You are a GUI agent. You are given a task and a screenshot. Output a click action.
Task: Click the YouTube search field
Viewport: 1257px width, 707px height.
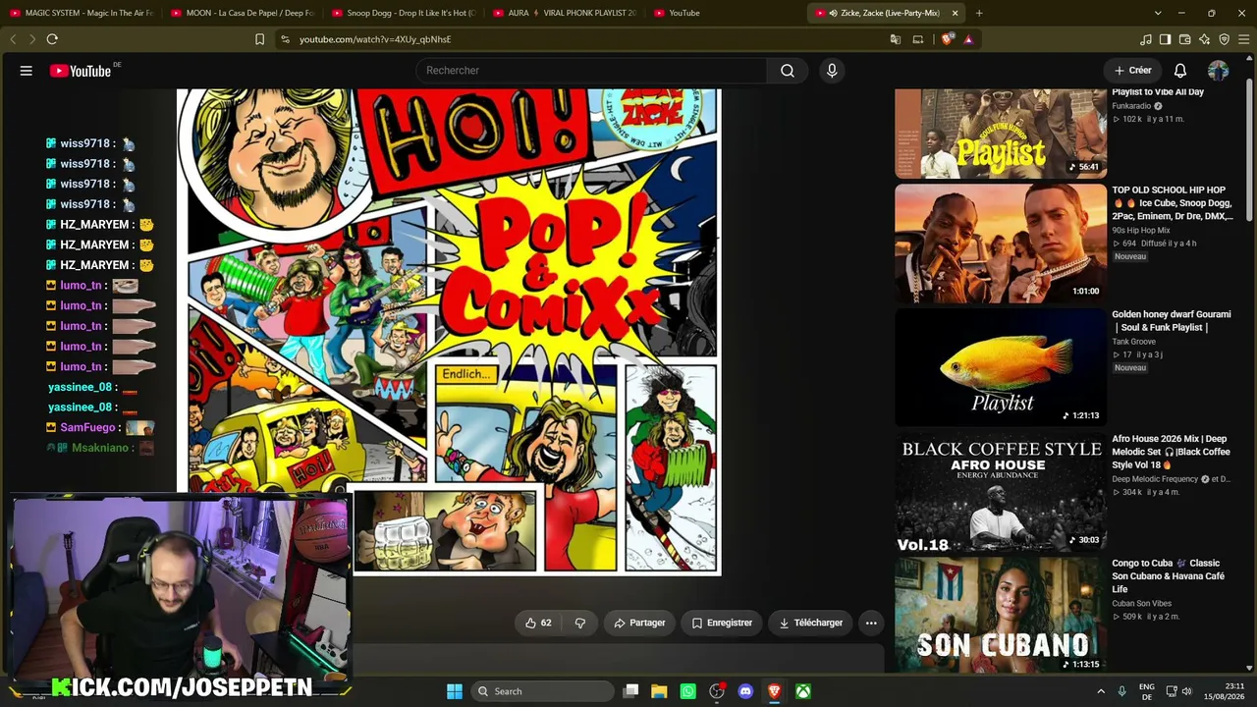[592, 71]
